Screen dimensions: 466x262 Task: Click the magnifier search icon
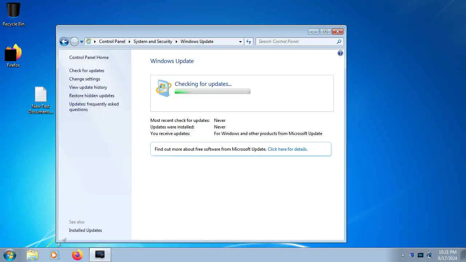(x=339, y=41)
